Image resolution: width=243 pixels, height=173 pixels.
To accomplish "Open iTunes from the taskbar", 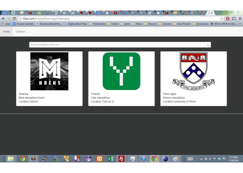I will (143, 159).
